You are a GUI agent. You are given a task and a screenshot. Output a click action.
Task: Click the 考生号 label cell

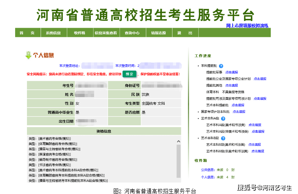pyautogui.click(x=51, y=85)
